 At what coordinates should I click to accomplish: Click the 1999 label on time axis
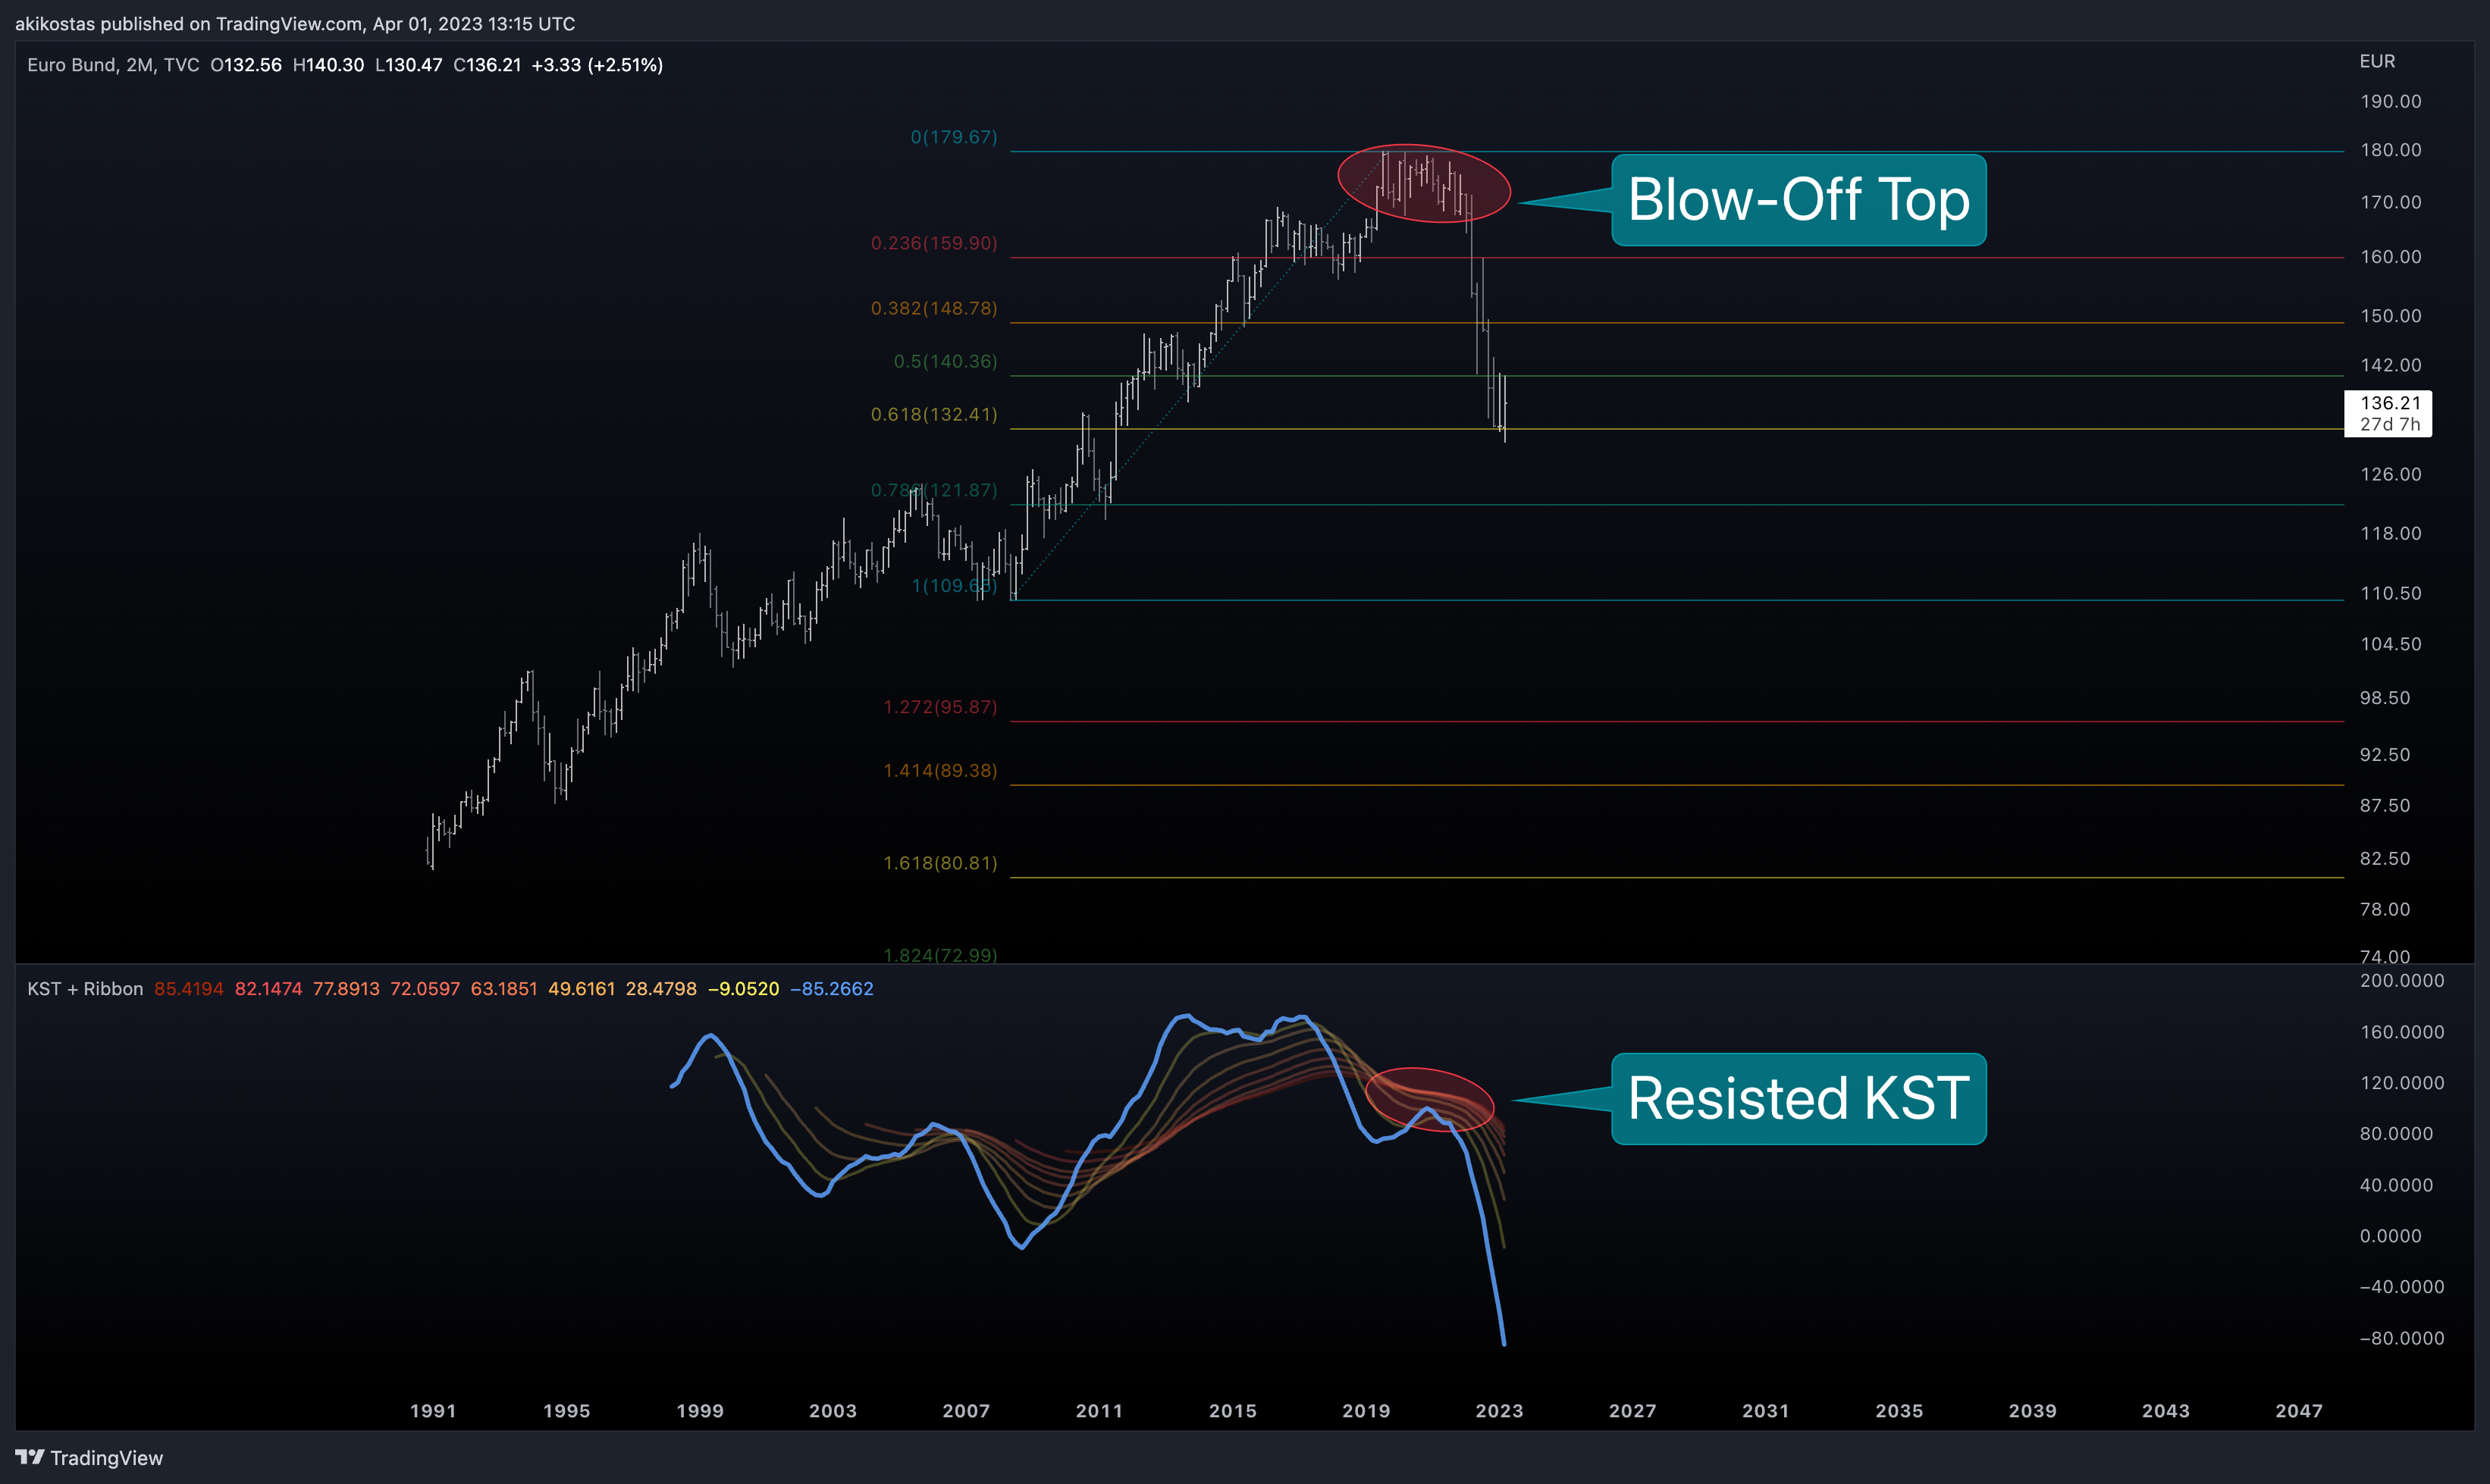(699, 1411)
